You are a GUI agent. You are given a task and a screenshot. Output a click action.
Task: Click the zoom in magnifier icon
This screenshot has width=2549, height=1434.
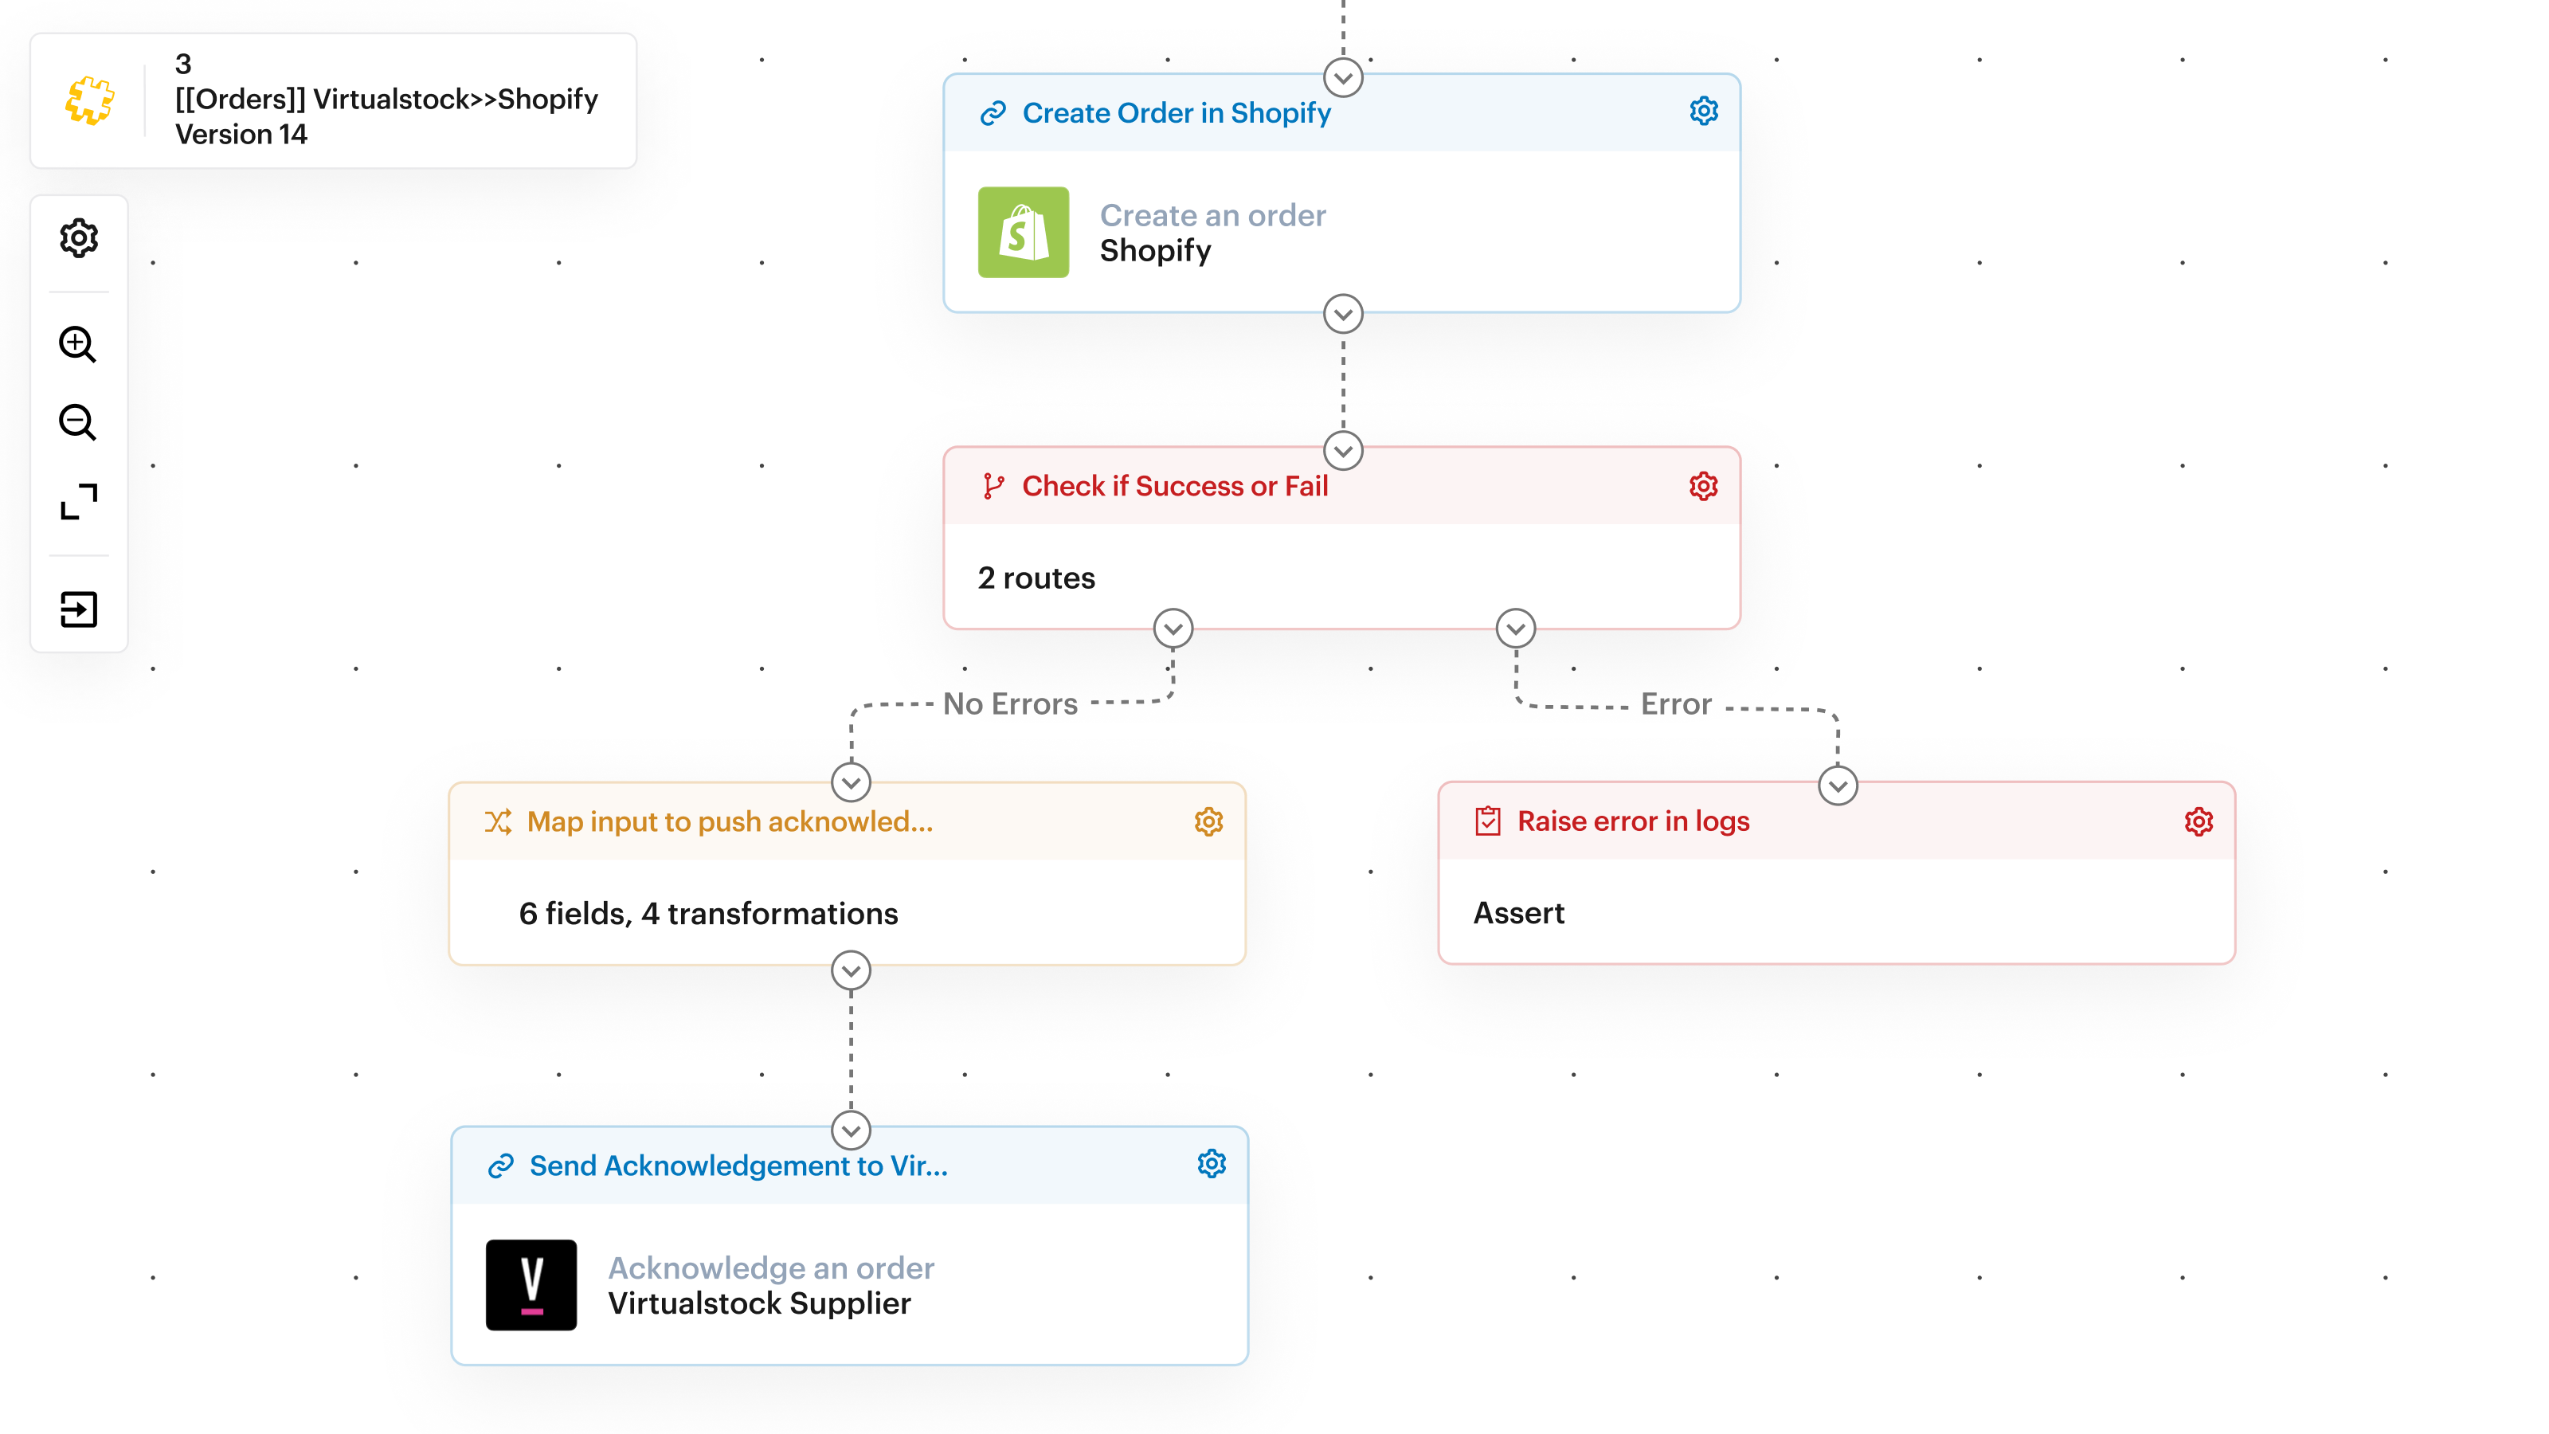point(78,344)
